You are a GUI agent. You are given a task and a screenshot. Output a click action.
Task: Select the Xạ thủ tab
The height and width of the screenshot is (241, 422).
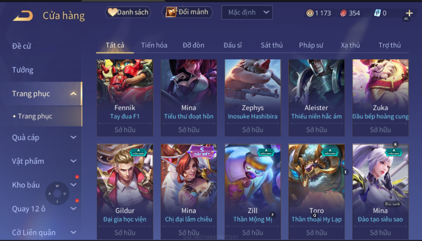350,45
